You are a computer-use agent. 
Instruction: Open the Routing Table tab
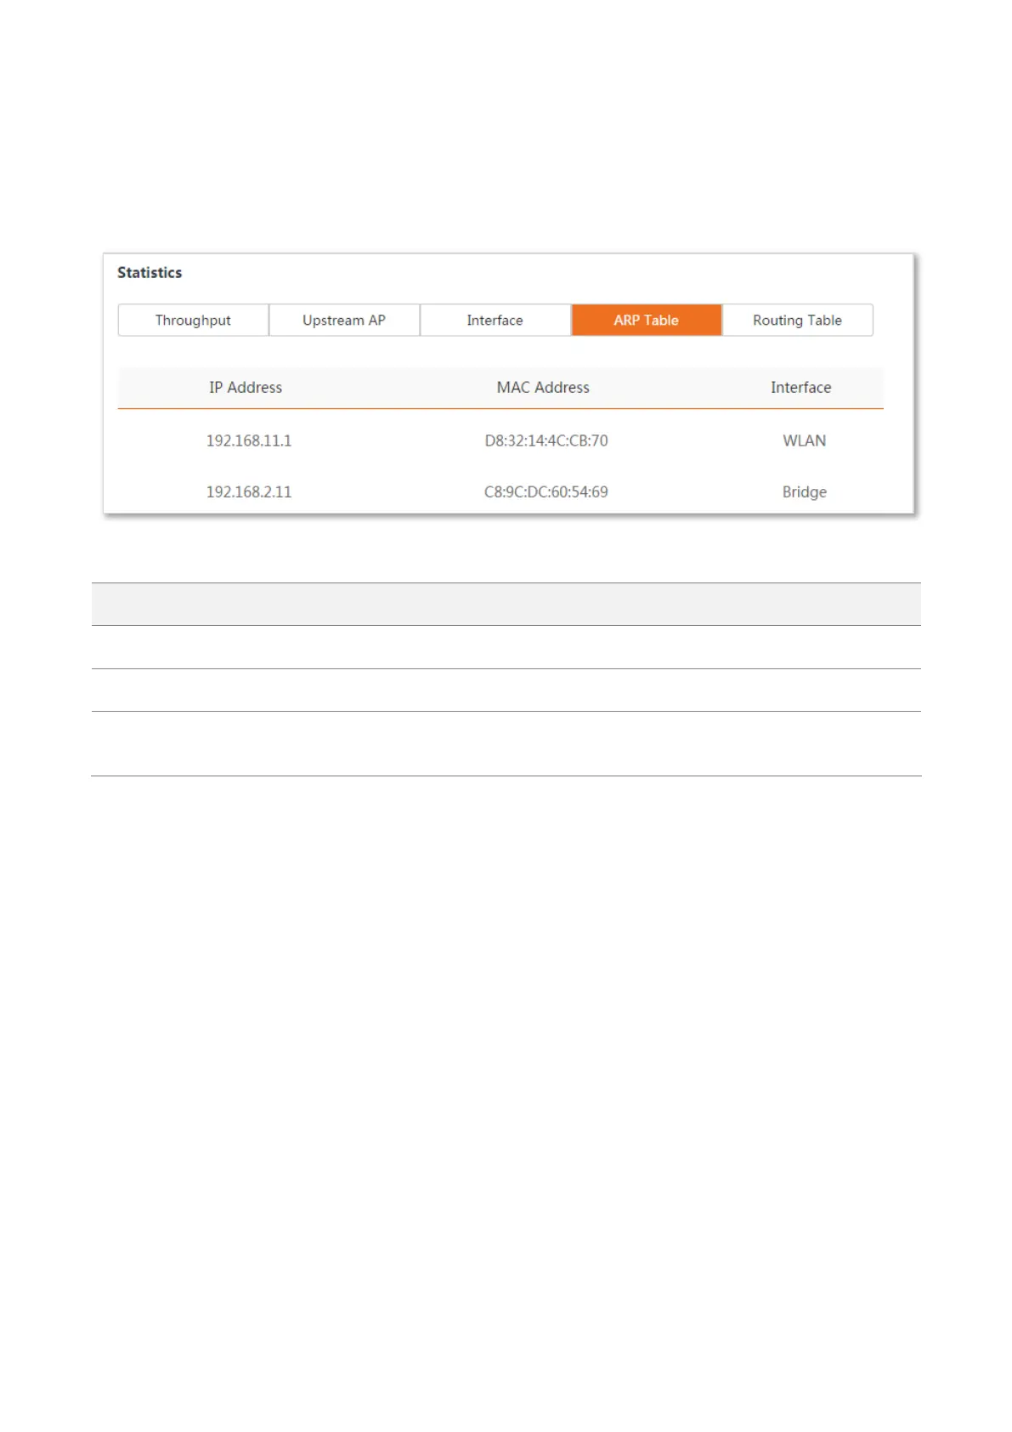click(797, 320)
